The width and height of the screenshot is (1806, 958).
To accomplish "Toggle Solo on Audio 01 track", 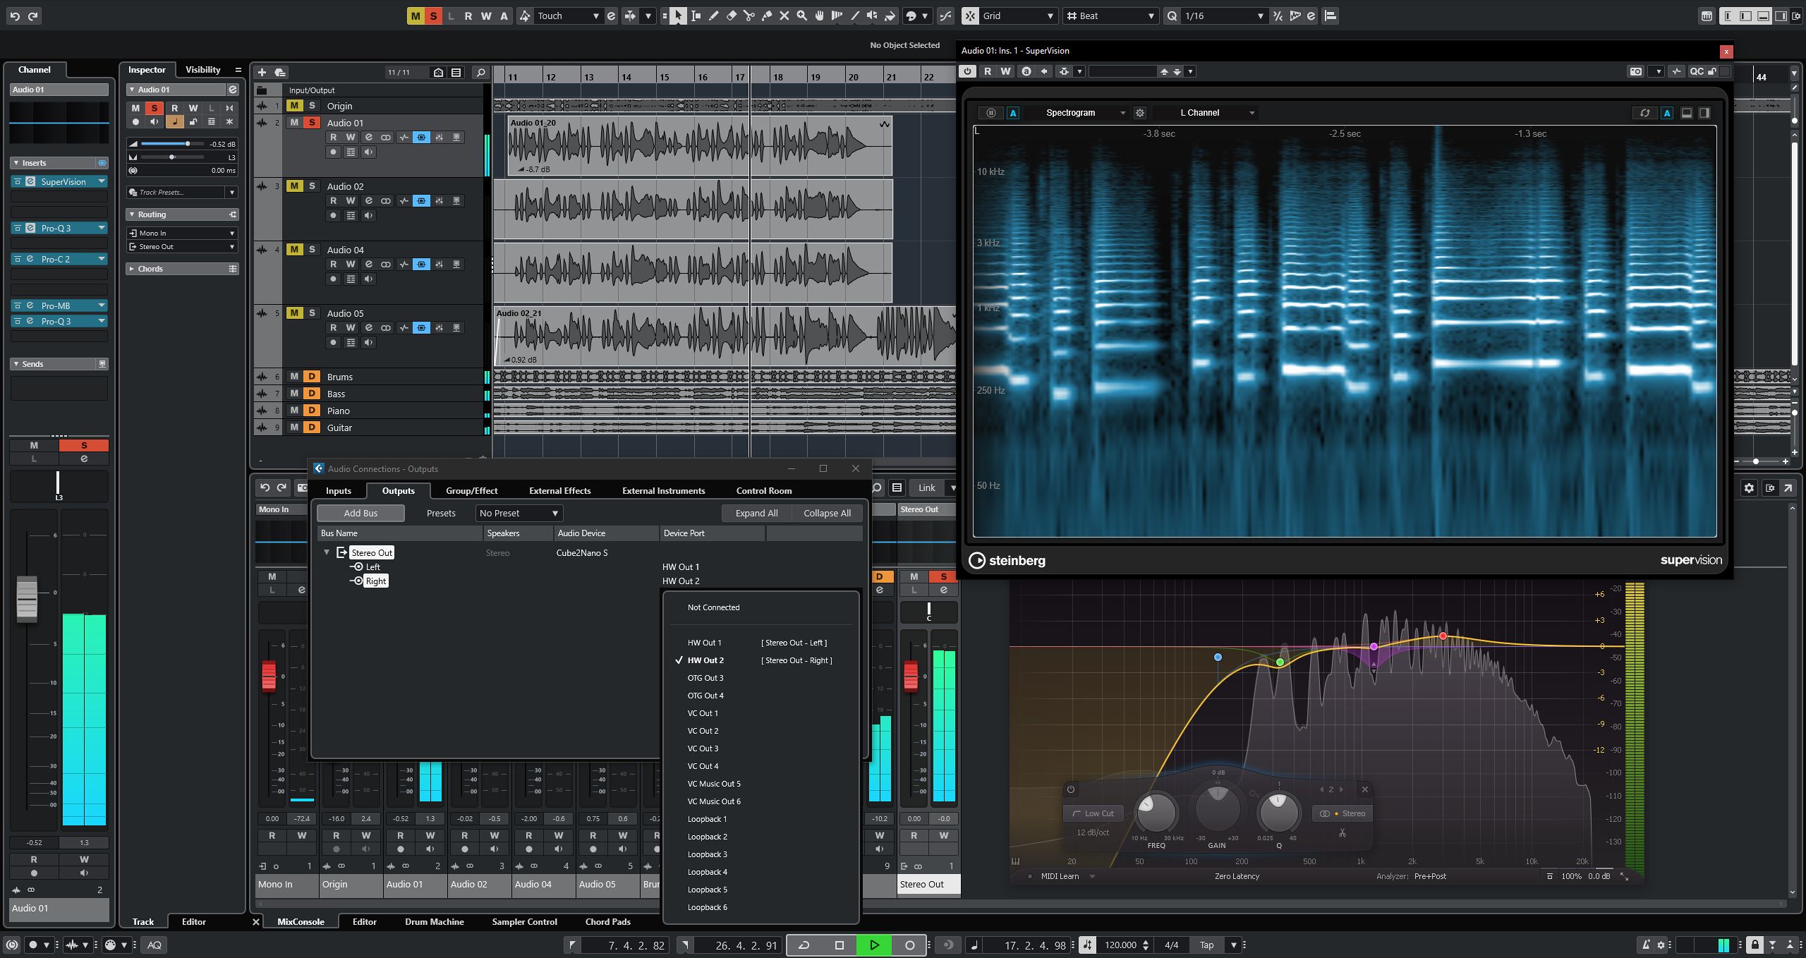I will point(312,123).
